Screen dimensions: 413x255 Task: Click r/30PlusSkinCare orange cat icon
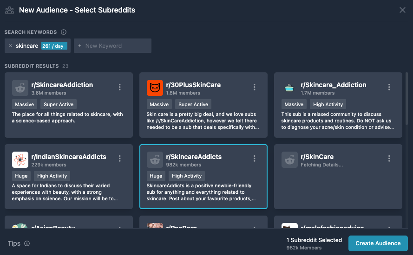155,88
